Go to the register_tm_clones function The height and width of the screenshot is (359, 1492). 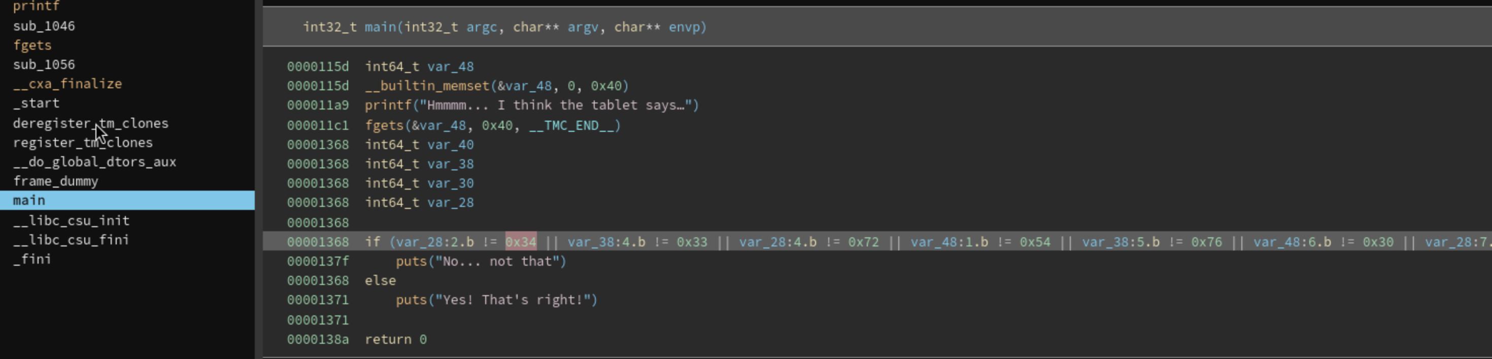[83, 142]
